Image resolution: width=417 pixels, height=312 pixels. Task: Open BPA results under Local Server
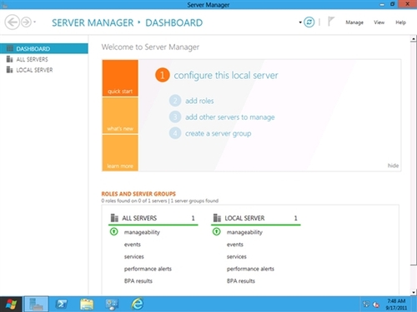(x=241, y=281)
